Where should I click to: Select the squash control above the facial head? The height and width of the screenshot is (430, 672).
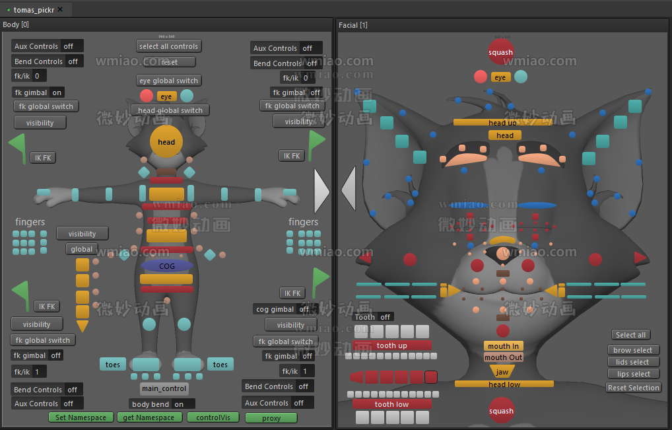[500, 51]
